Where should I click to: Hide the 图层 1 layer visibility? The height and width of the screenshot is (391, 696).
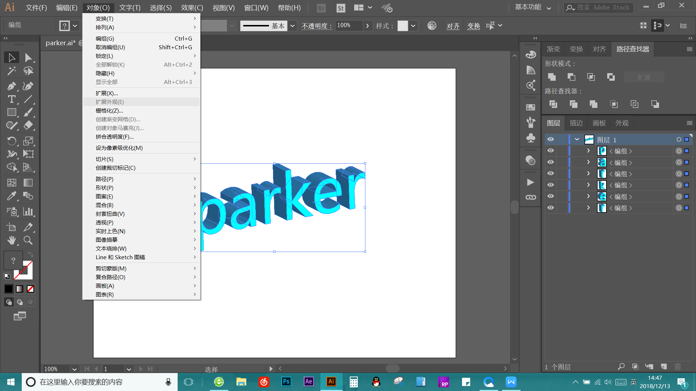click(x=550, y=139)
